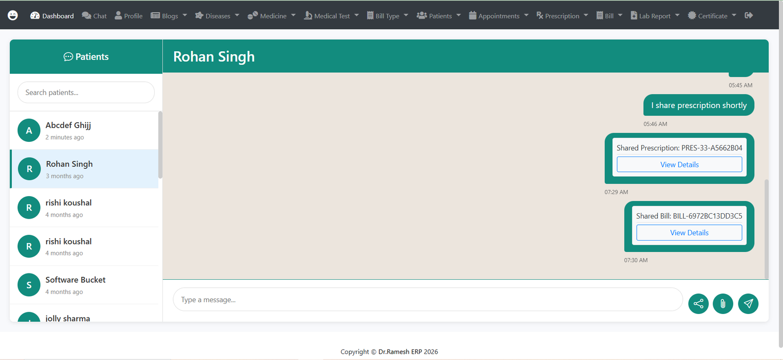
Task: Select Software Bucket patient
Action: tap(84, 285)
